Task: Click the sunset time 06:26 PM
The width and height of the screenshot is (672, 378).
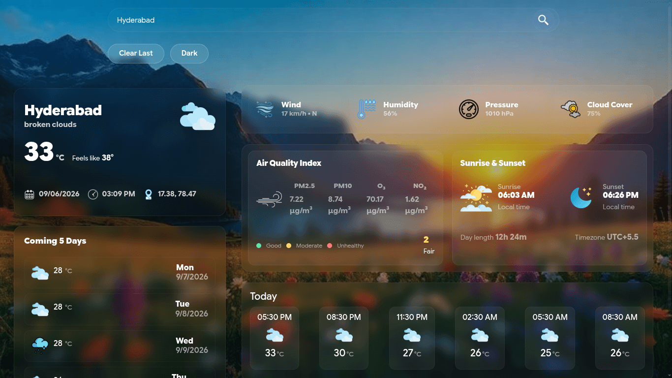Action: 621,195
